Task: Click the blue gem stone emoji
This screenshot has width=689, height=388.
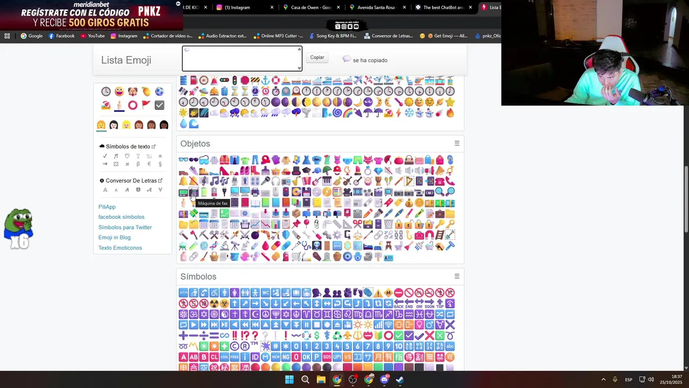Action: (378, 171)
